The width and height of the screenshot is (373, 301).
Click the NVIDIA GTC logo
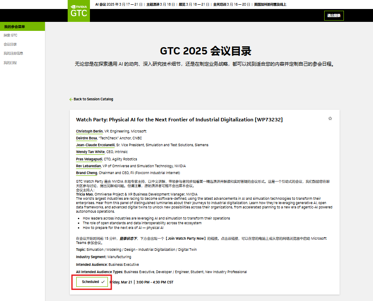79,11
